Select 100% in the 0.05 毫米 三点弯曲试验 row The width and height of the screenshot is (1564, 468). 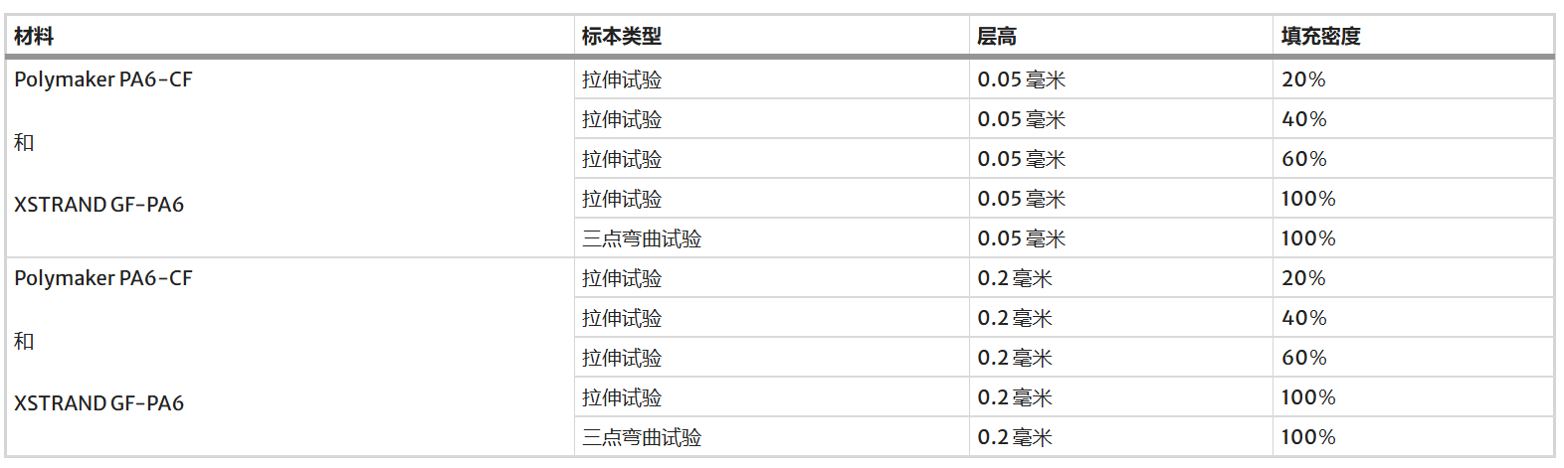click(x=1308, y=238)
